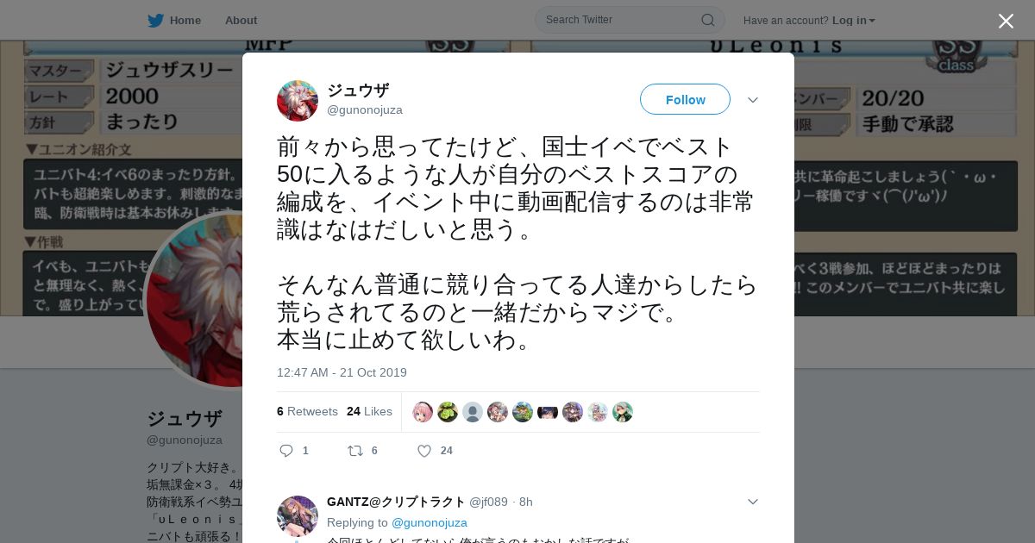1035x543 pixels.
Task: Follow the ジュウザ account
Action: click(685, 99)
